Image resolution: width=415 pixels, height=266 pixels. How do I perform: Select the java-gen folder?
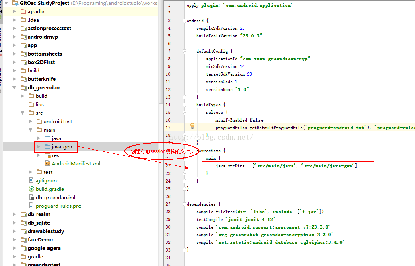(x=62, y=147)
